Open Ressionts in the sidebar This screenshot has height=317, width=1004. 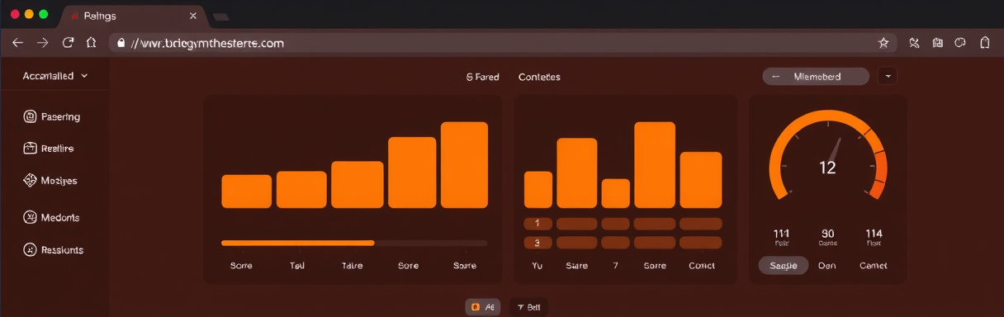coord(54,249)
